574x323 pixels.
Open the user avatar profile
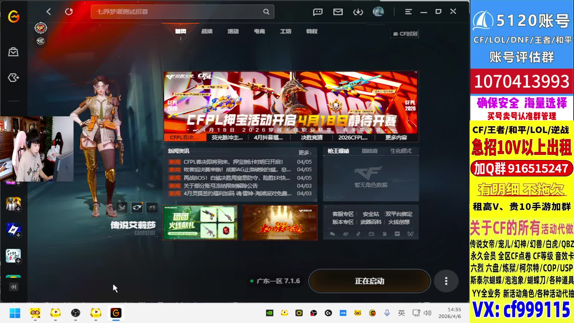point(378,12)
